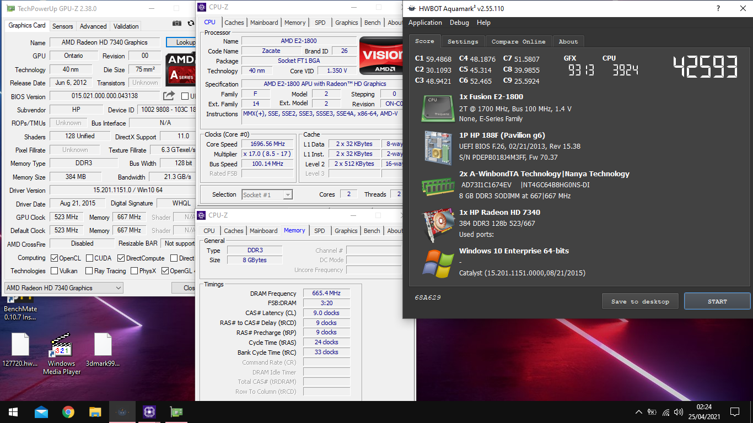Open Wi-Fi network tray icon

[x=666, y=412]
